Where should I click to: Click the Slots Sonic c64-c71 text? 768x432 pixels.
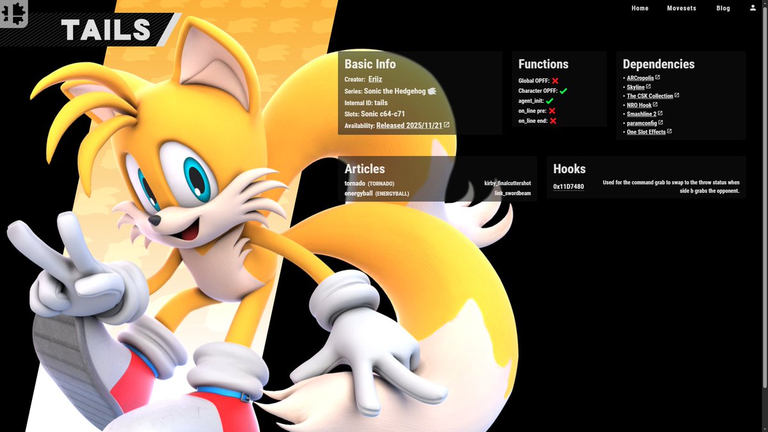374,114
